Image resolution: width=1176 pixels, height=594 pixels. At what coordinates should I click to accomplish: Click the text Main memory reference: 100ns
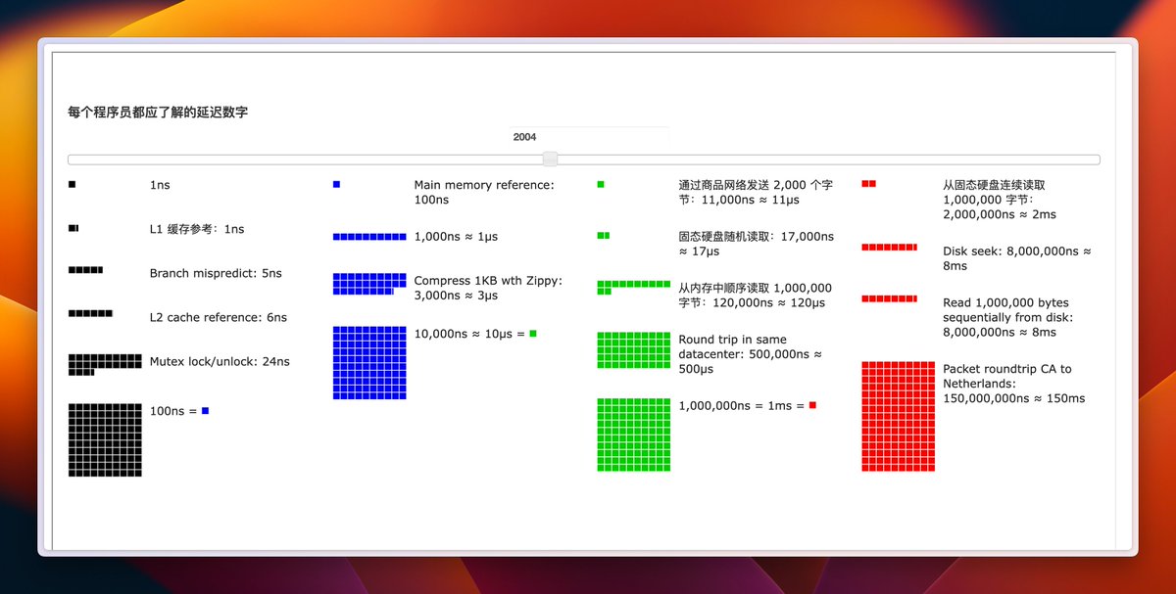click(x=484, y=192)
